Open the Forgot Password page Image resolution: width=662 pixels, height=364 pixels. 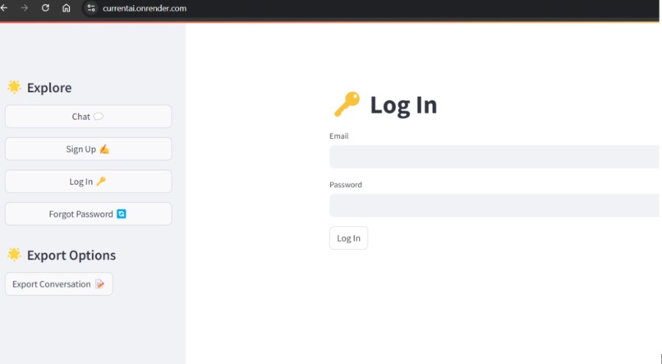click(x=88, y=214)
